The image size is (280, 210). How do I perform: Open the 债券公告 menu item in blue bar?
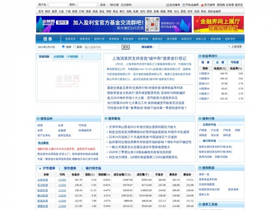coord(201,39)
